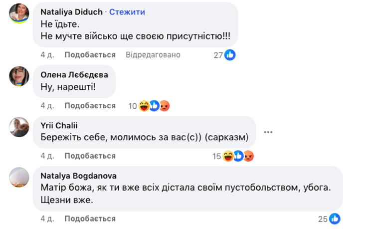Image resolution: width=369 pixels, height=229 pixels.
Task: Click the like reaction on Natalya Bogdanova's comment
Action: click(x=335, y=219)
